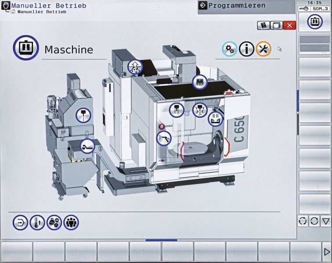The image size is (332, 263).
Task: Select the chip conveyor hotspot icon
Action: (87, 146)
